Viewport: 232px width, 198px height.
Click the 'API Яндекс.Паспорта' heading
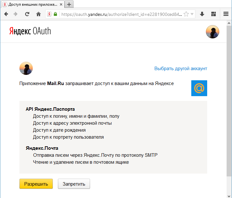point(50,109)
